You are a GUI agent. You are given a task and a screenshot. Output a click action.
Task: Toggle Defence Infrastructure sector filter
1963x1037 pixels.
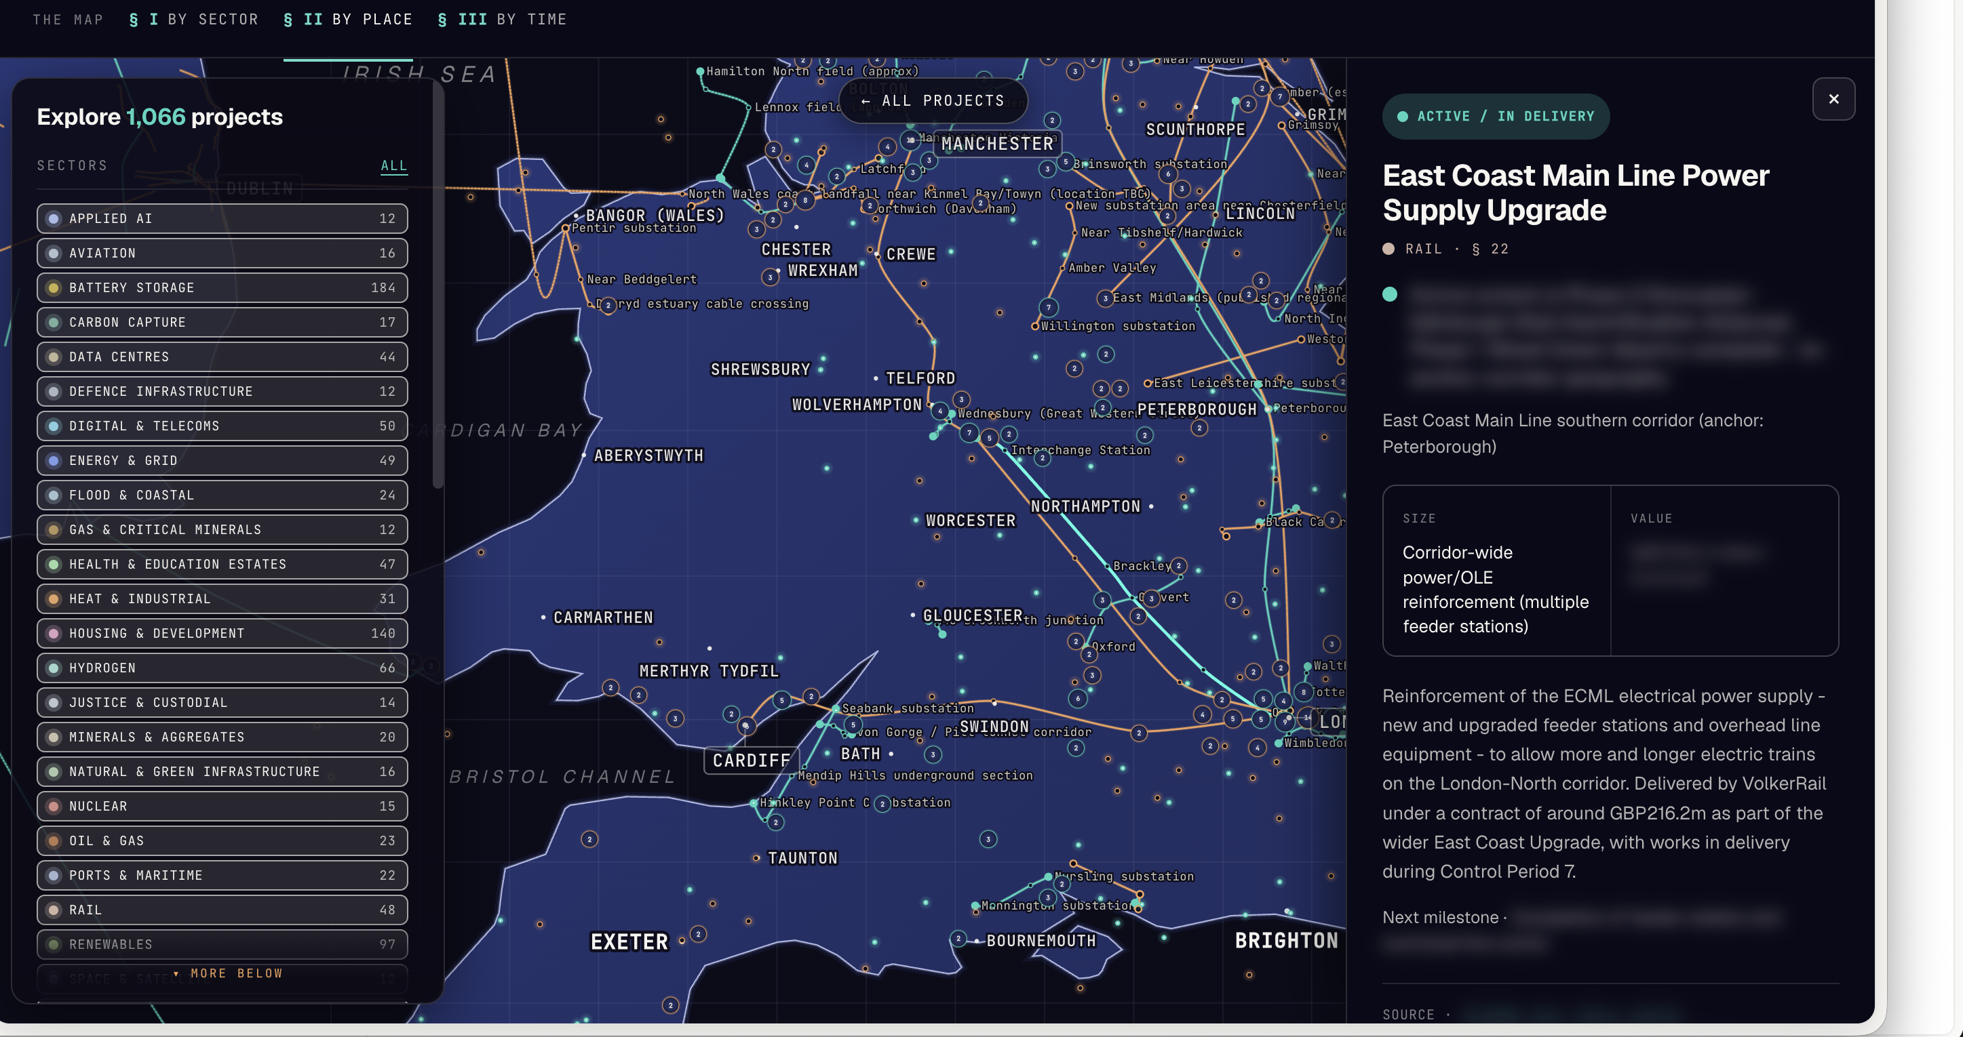tap(222, 391)
